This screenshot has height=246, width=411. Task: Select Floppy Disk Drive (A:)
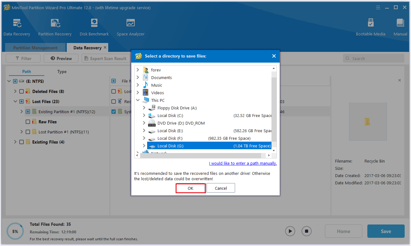point(177,108)
